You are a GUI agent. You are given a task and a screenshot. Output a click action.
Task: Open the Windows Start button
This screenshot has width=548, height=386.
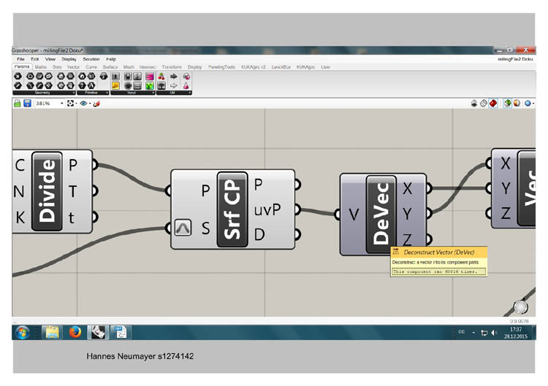click(23, 332)
